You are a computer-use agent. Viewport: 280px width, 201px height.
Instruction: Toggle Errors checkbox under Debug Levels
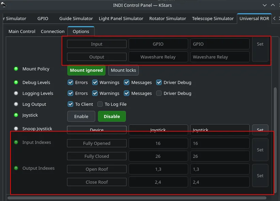pos(70,82)
